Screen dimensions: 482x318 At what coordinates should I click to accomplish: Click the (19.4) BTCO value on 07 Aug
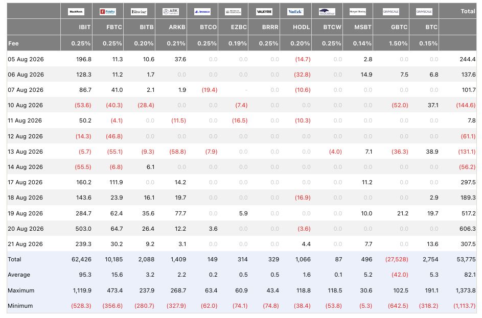pos(210,90)
